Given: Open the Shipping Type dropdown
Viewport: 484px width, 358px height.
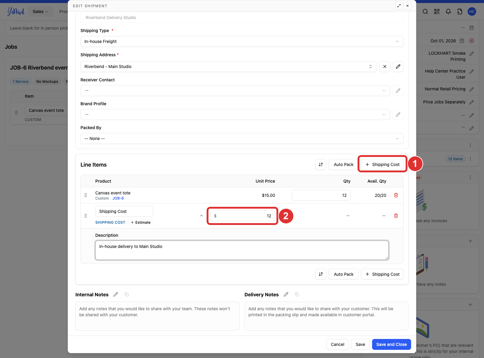Looking at the screenshot, I should click(242, 41).
